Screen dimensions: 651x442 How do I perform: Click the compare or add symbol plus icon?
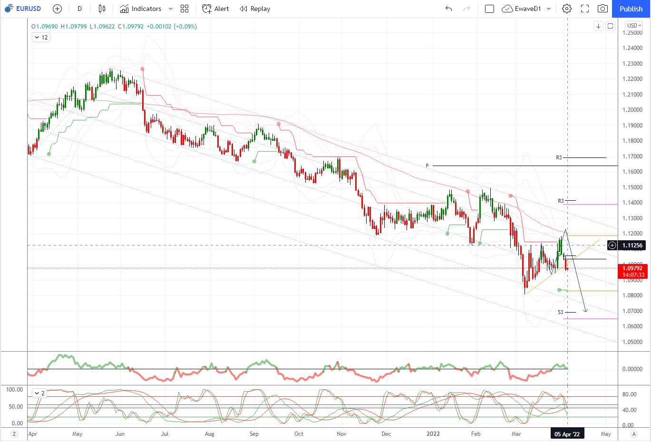(x=57, y=9)
